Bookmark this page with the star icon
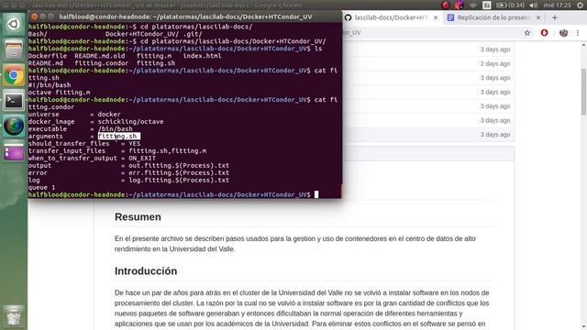Image resolution: width=587 pixels, height=330 pixels. [x=527, y=33]
